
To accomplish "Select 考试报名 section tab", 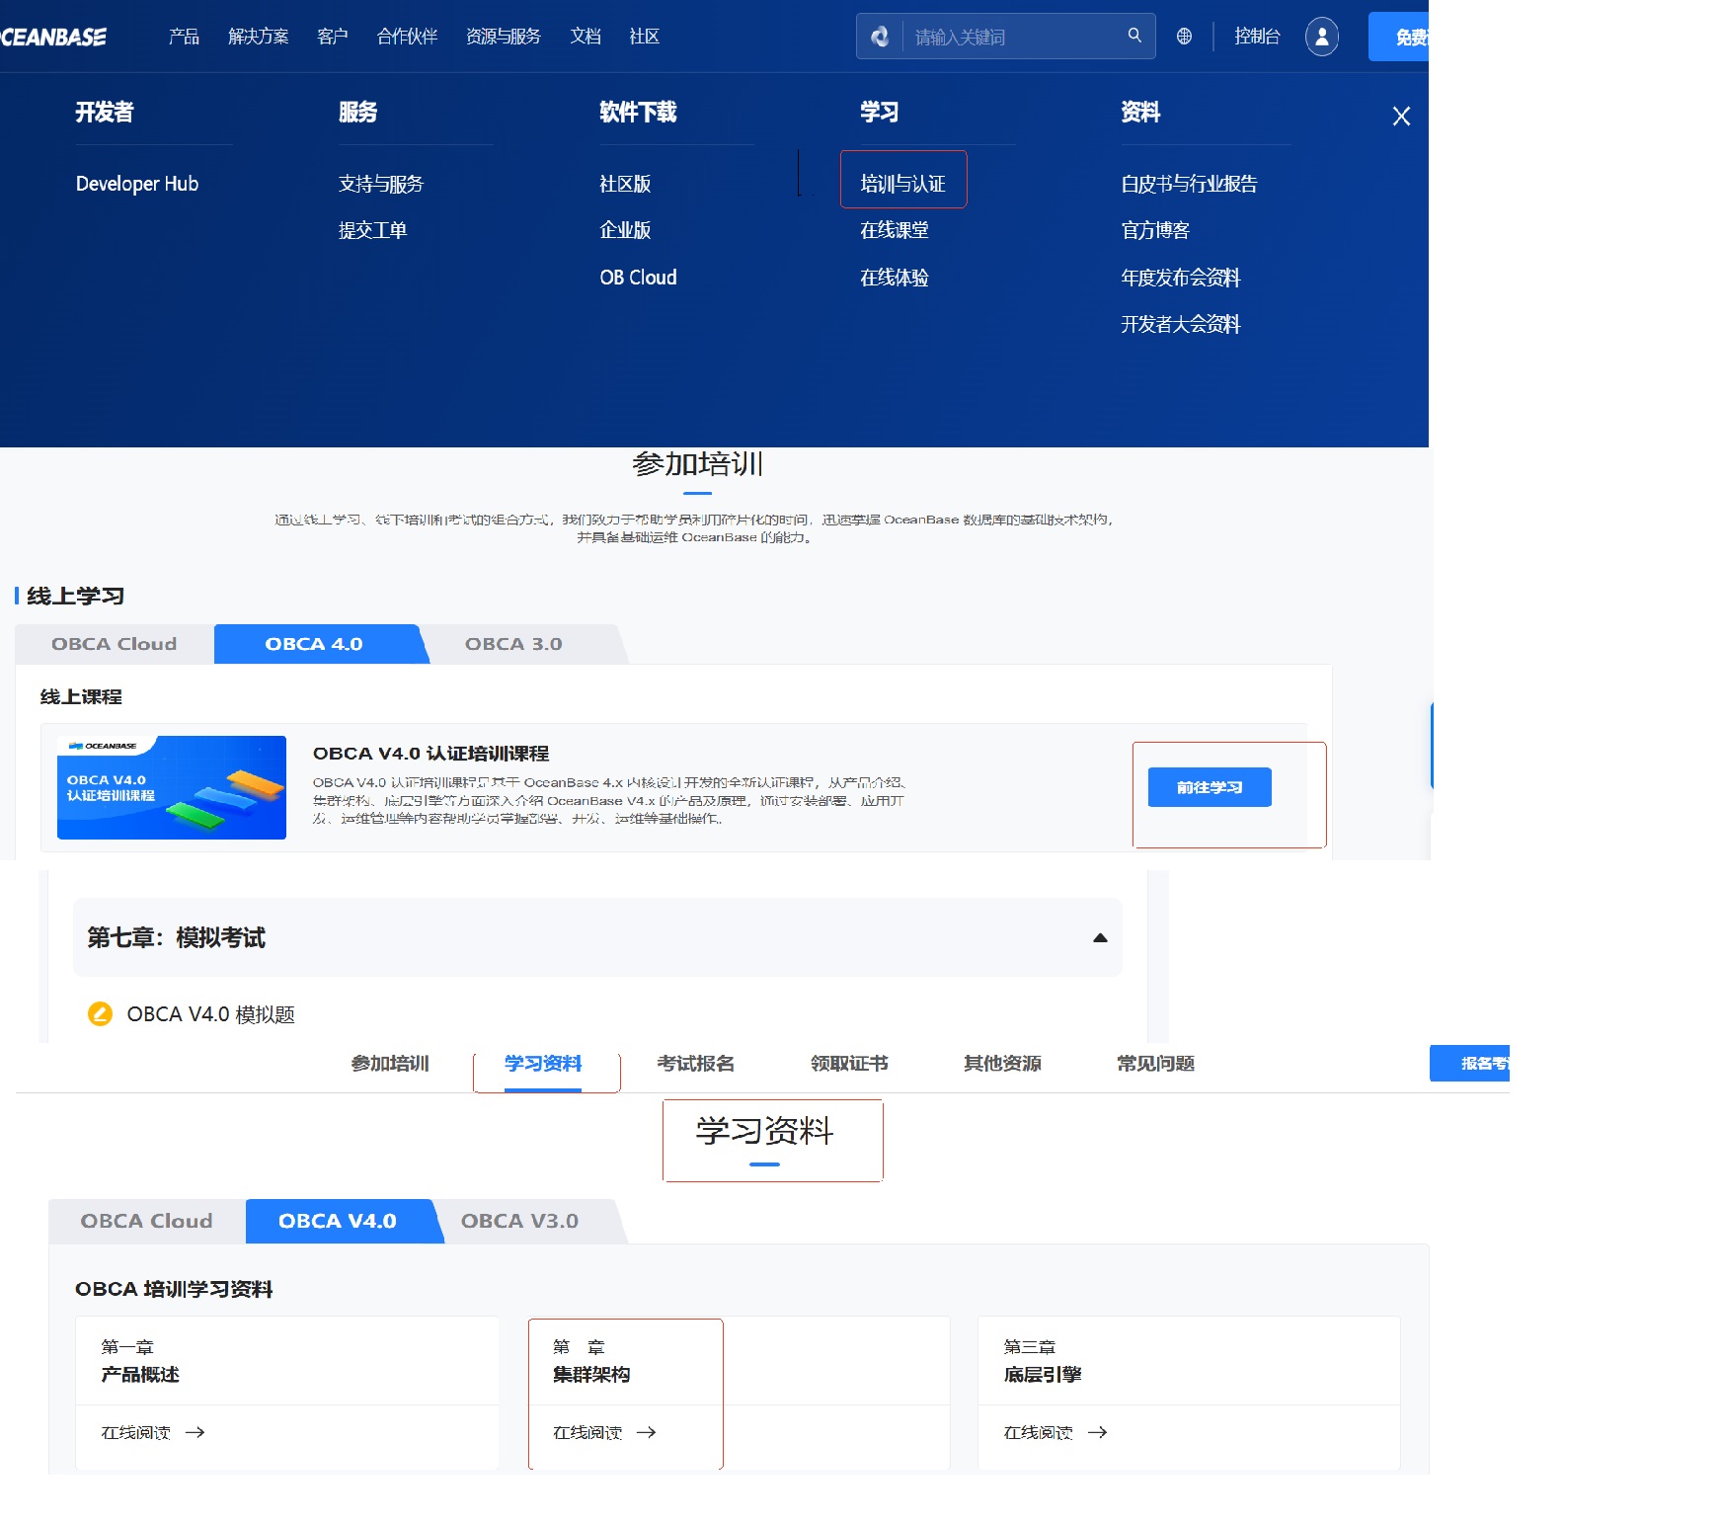I will point(696,1064).
